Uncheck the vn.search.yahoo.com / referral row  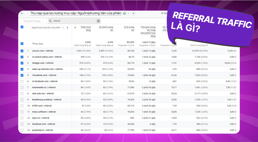tap(22, 57)
